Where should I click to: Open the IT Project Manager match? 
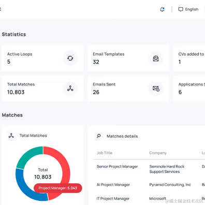[x=113, y=199]
